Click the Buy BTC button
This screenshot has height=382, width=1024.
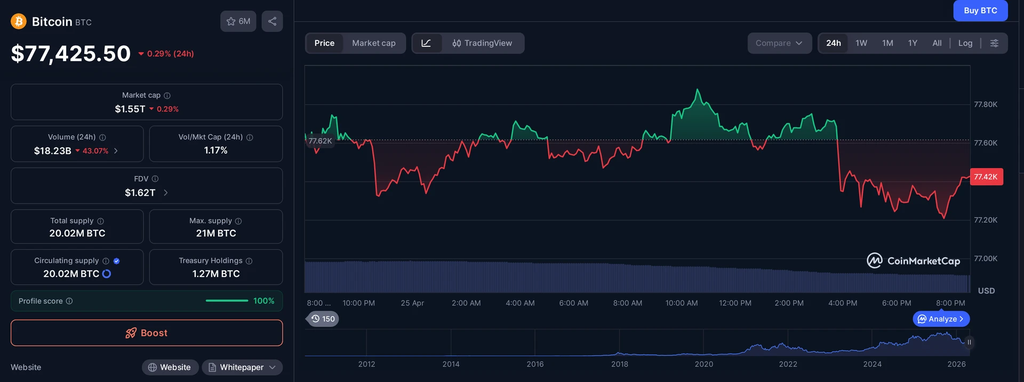point(980,11)
